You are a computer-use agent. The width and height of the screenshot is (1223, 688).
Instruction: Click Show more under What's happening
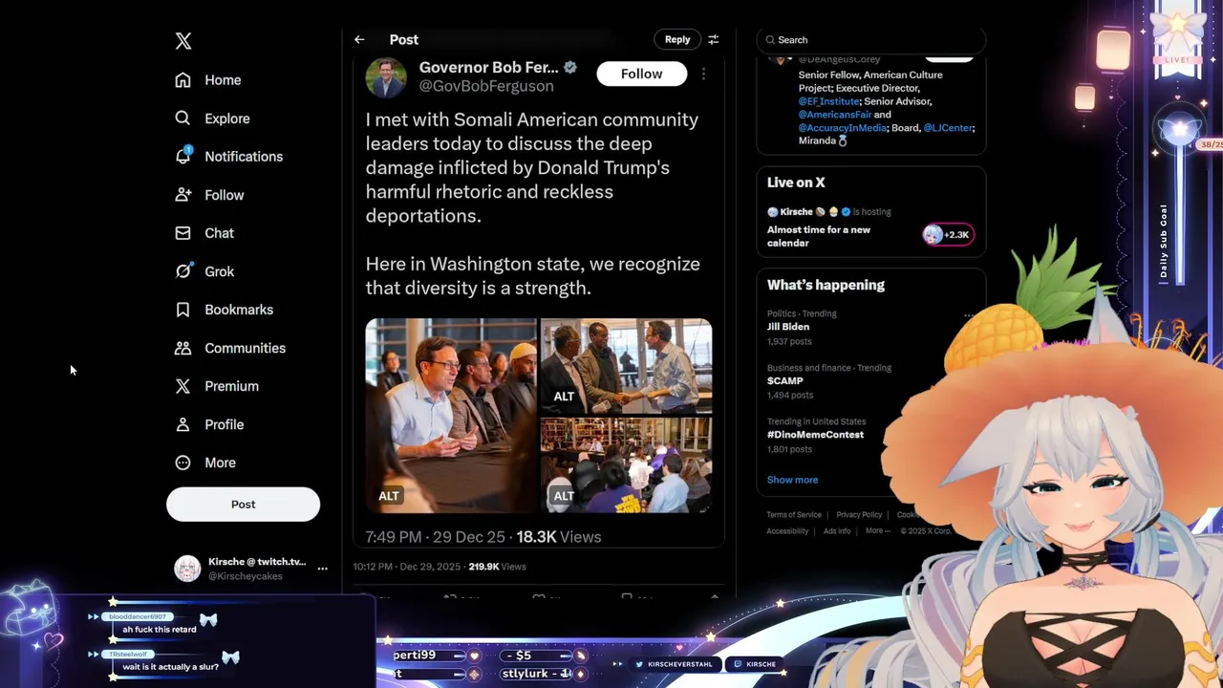(792, 480)
